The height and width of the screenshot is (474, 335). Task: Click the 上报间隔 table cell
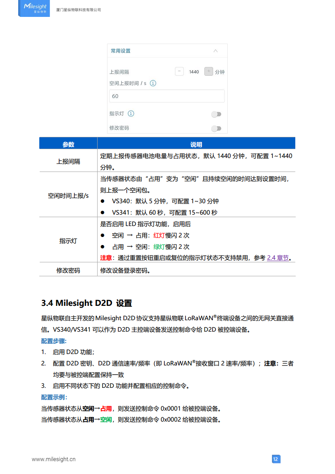68,161
